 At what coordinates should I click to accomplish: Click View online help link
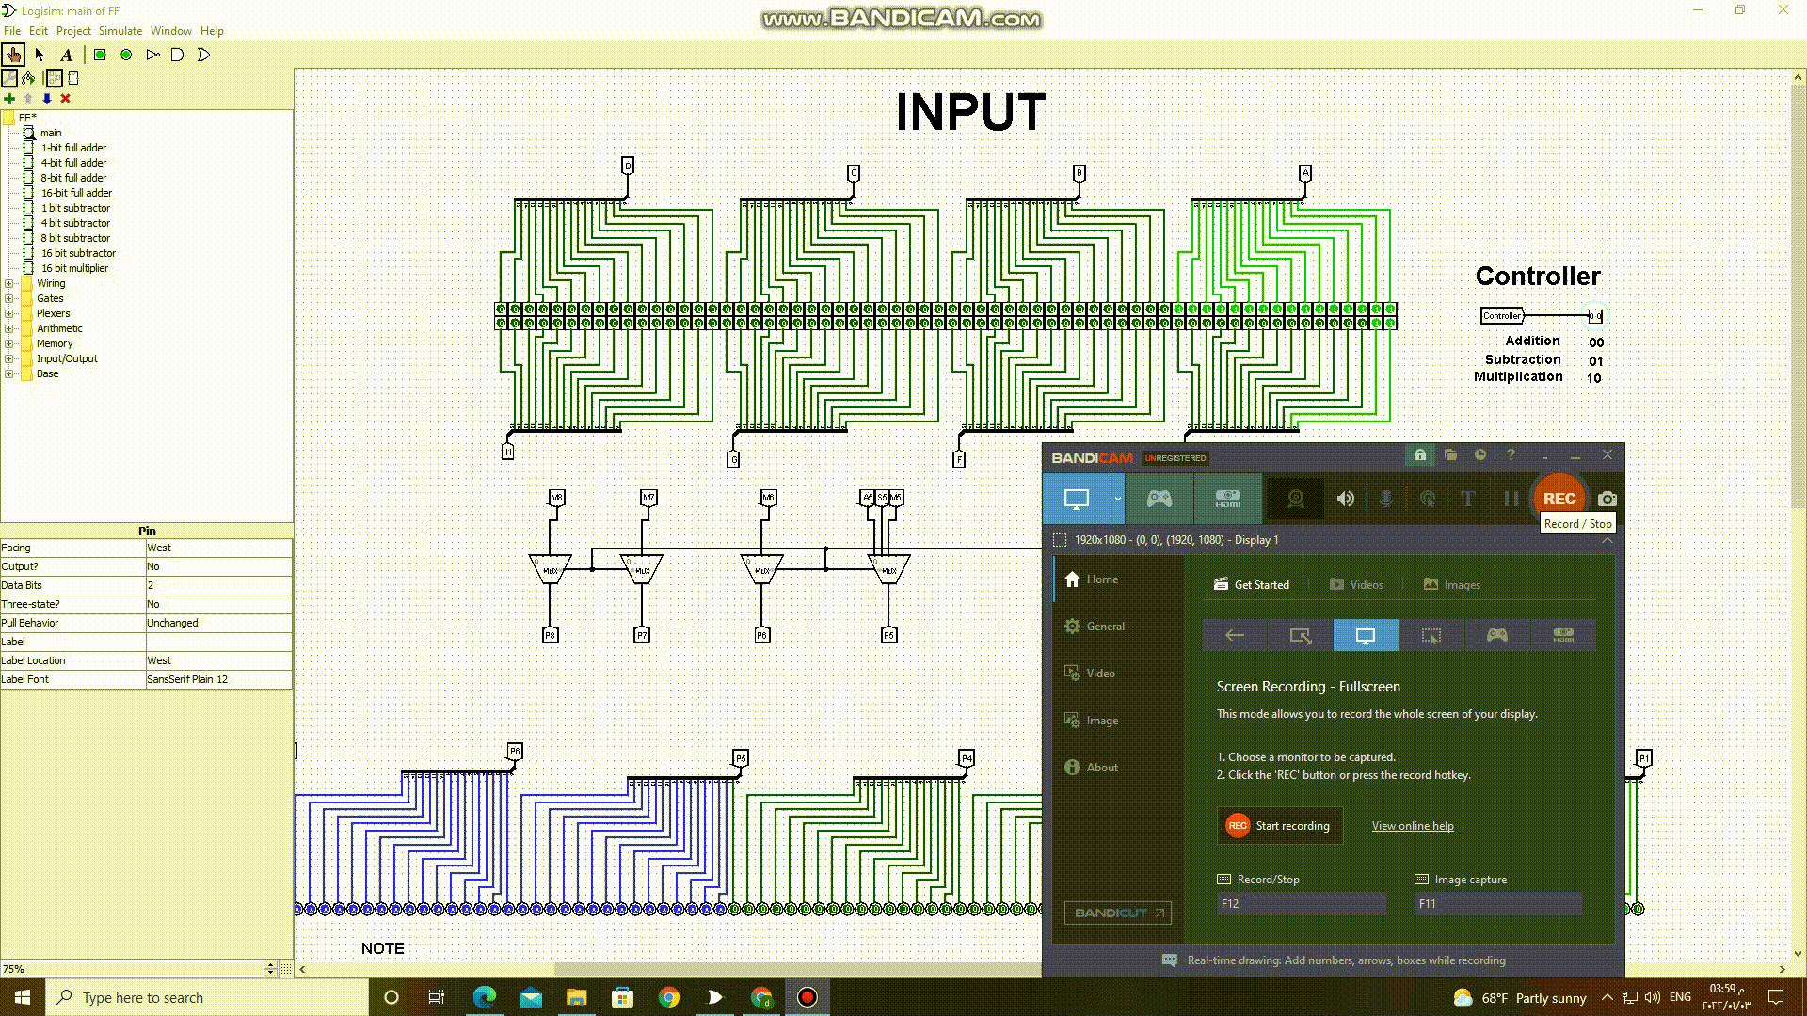point(1413,825)
